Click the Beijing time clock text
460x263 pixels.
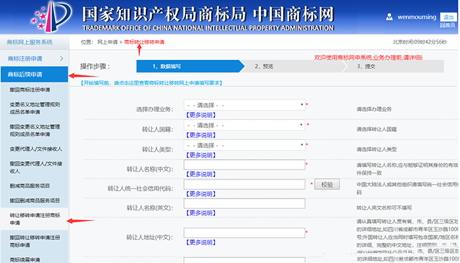[420, 42]
